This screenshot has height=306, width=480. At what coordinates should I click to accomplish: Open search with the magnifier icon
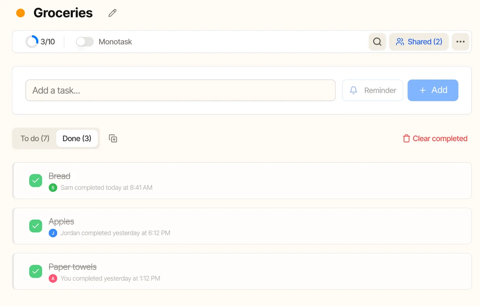pos(377,42)
